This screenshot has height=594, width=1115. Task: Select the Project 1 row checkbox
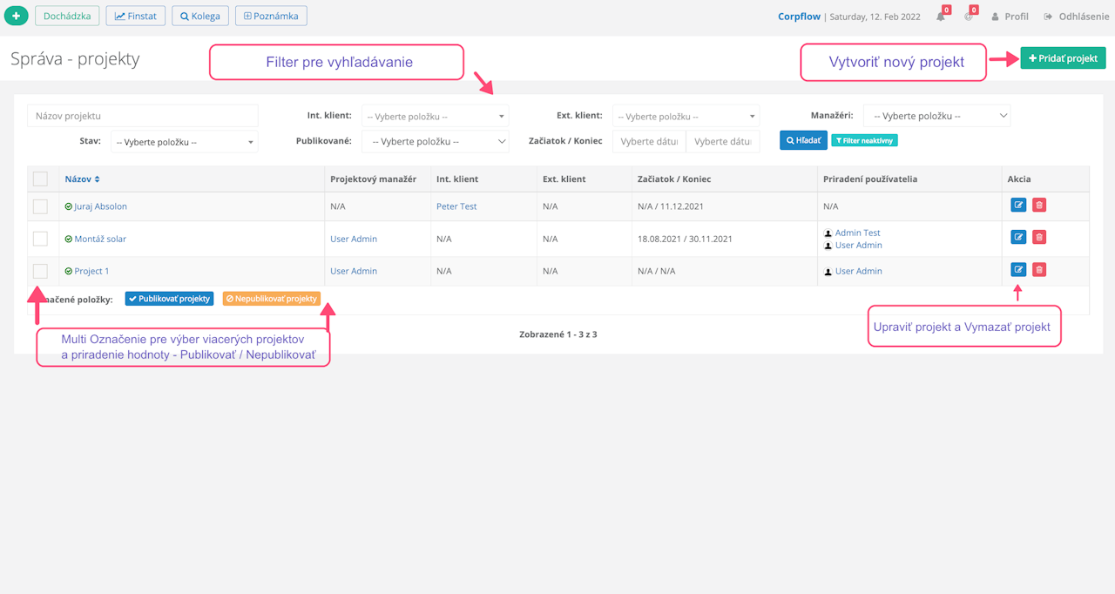[40, 271]
